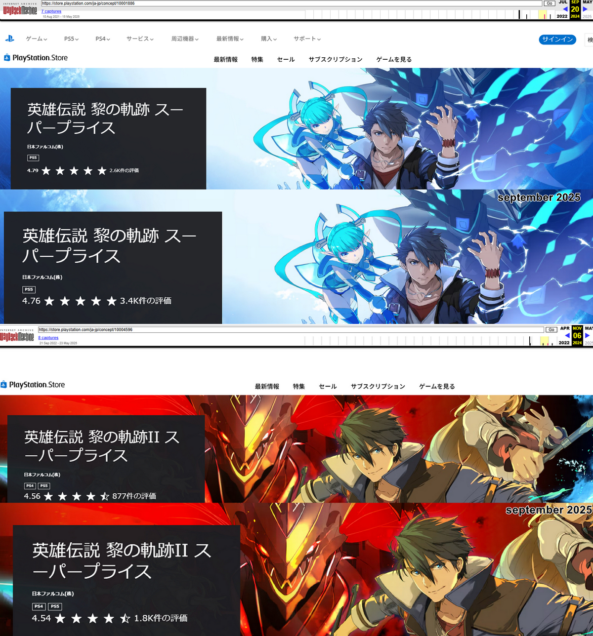The height and width of the screenshot is (636, 593).
Task: Go to next capture via arrow beside NOV 06
Action: pyautogui.click(x=587, y=336)
